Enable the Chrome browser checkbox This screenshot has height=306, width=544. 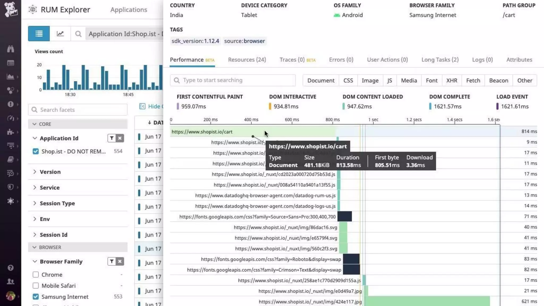[x=36, y=275]
